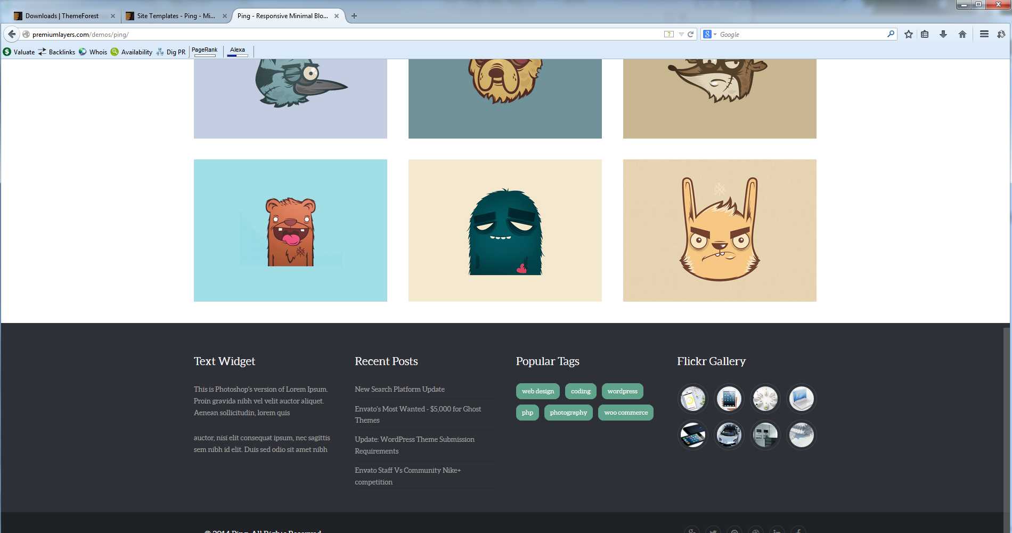The width and height of the screenshot is (1012, 533).
Task: Show downloads via the arrow icon
Action: pos(943,34)
